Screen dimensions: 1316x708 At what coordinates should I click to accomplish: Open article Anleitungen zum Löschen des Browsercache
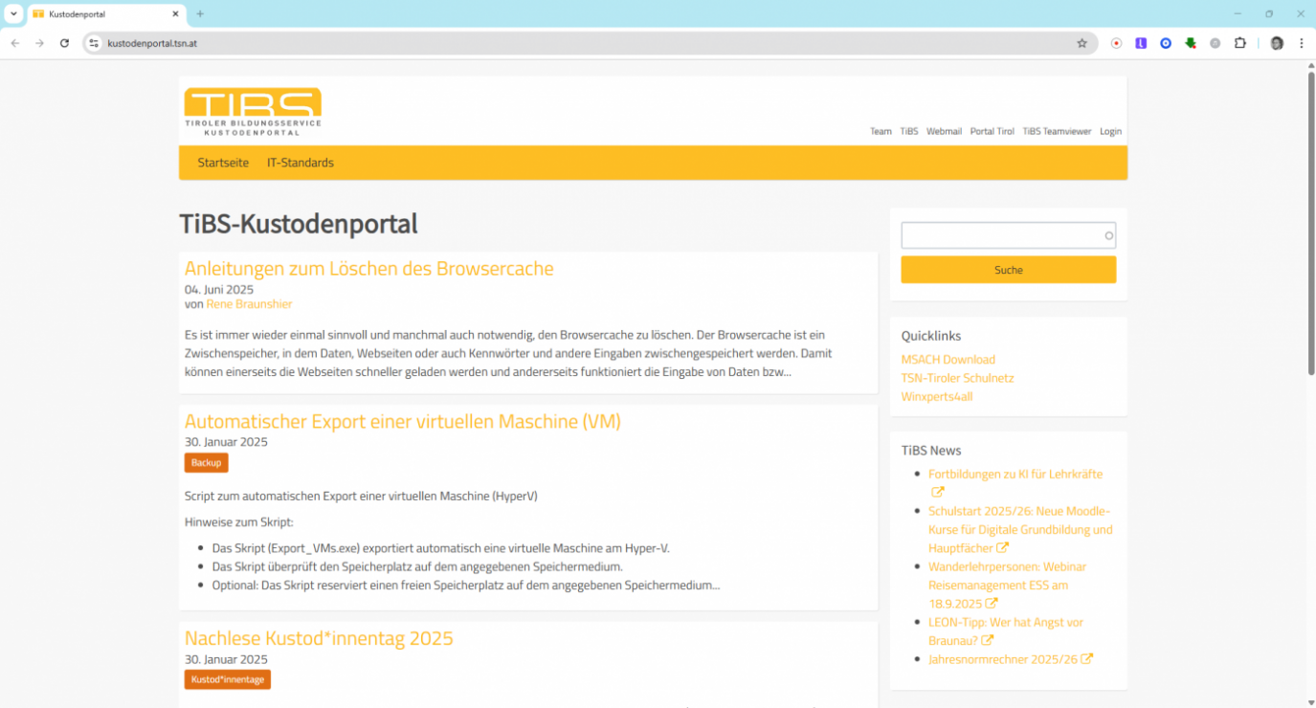[368, 269]
